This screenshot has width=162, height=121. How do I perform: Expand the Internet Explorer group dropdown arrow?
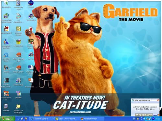[x=53, y=119]
